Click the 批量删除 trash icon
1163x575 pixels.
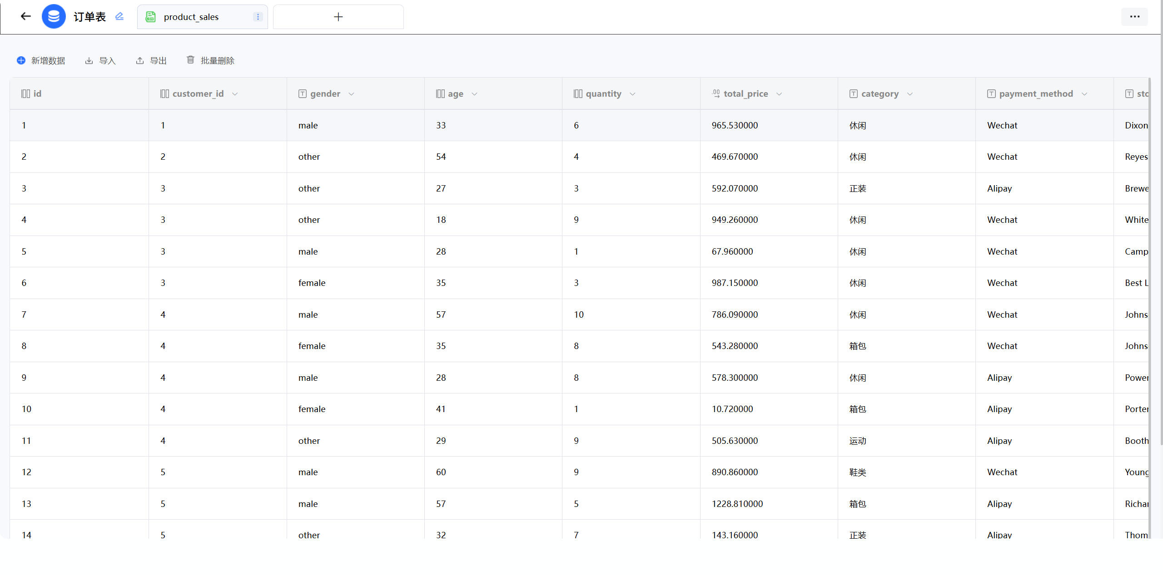190,60
